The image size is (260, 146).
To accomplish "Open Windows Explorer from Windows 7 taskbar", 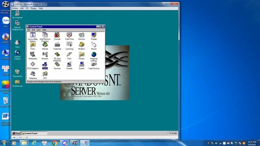I will pyautogui.click(x=24, y=143).
